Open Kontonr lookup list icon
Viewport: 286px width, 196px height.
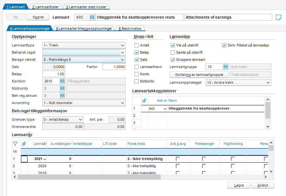[62, 81]
